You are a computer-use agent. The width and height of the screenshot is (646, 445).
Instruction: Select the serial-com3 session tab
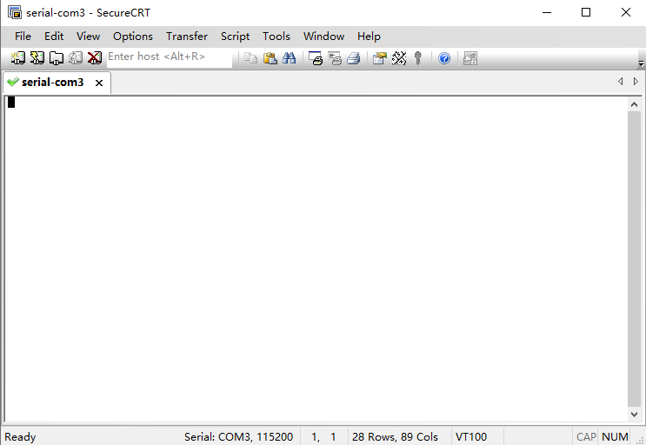click(52, 83)
